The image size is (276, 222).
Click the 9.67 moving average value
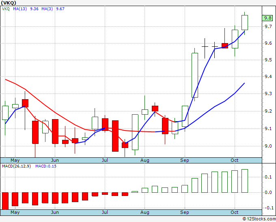tap(60, 9)
